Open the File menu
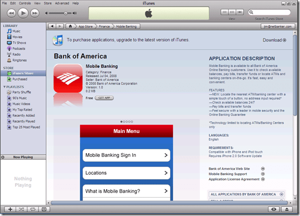 4,3
